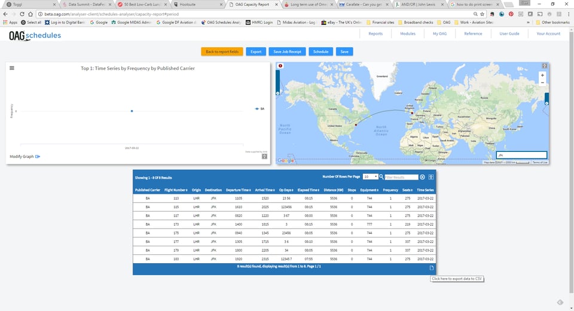Image resolution: width=574 pixels, height=311 pixels.
Task: Click the browser back arrow
Action: tap(5, 14)
